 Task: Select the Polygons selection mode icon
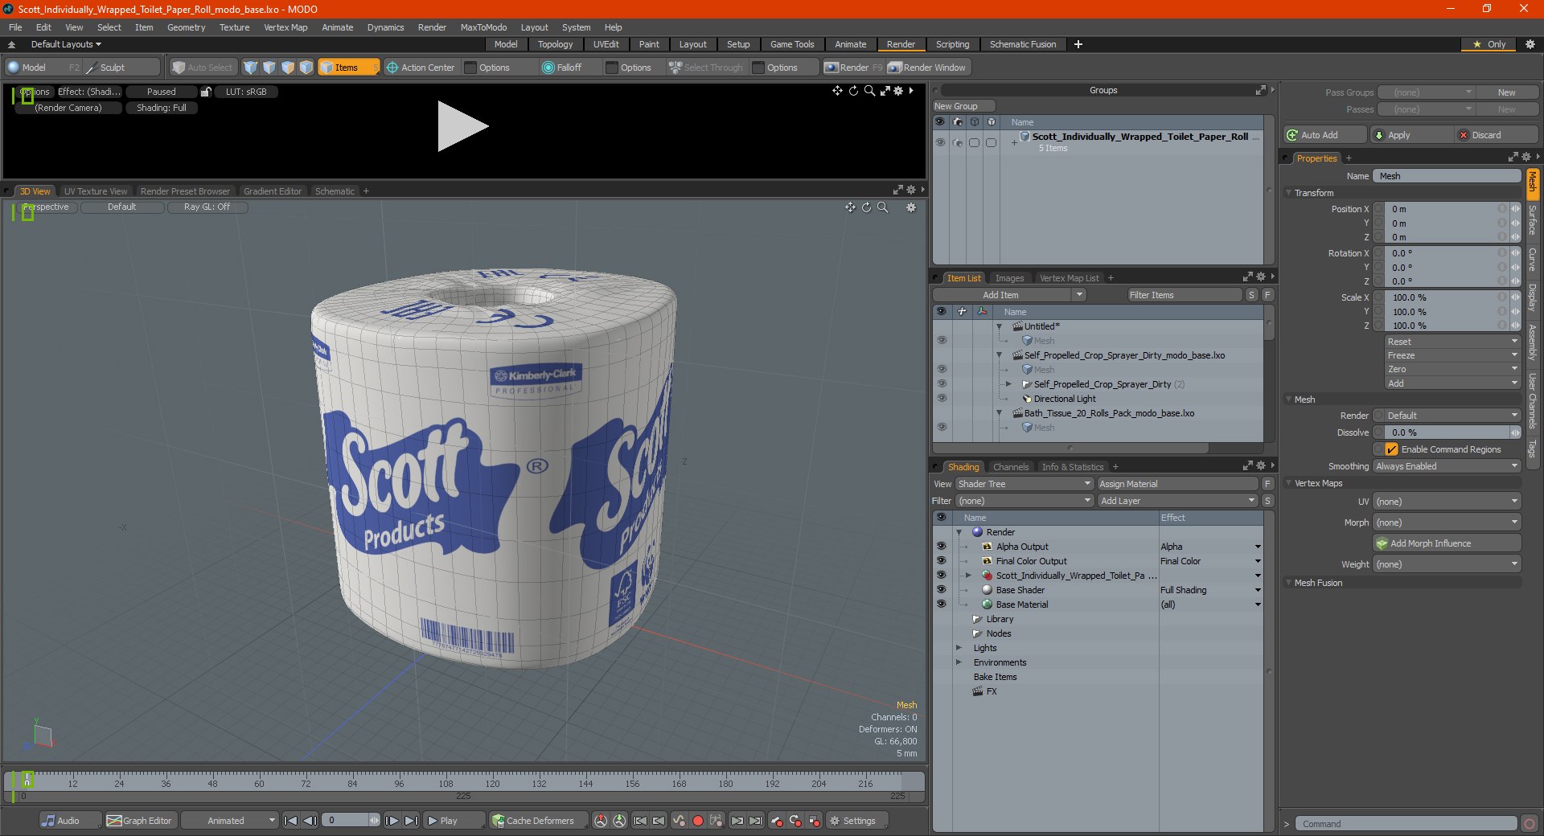tap(288, 68)
